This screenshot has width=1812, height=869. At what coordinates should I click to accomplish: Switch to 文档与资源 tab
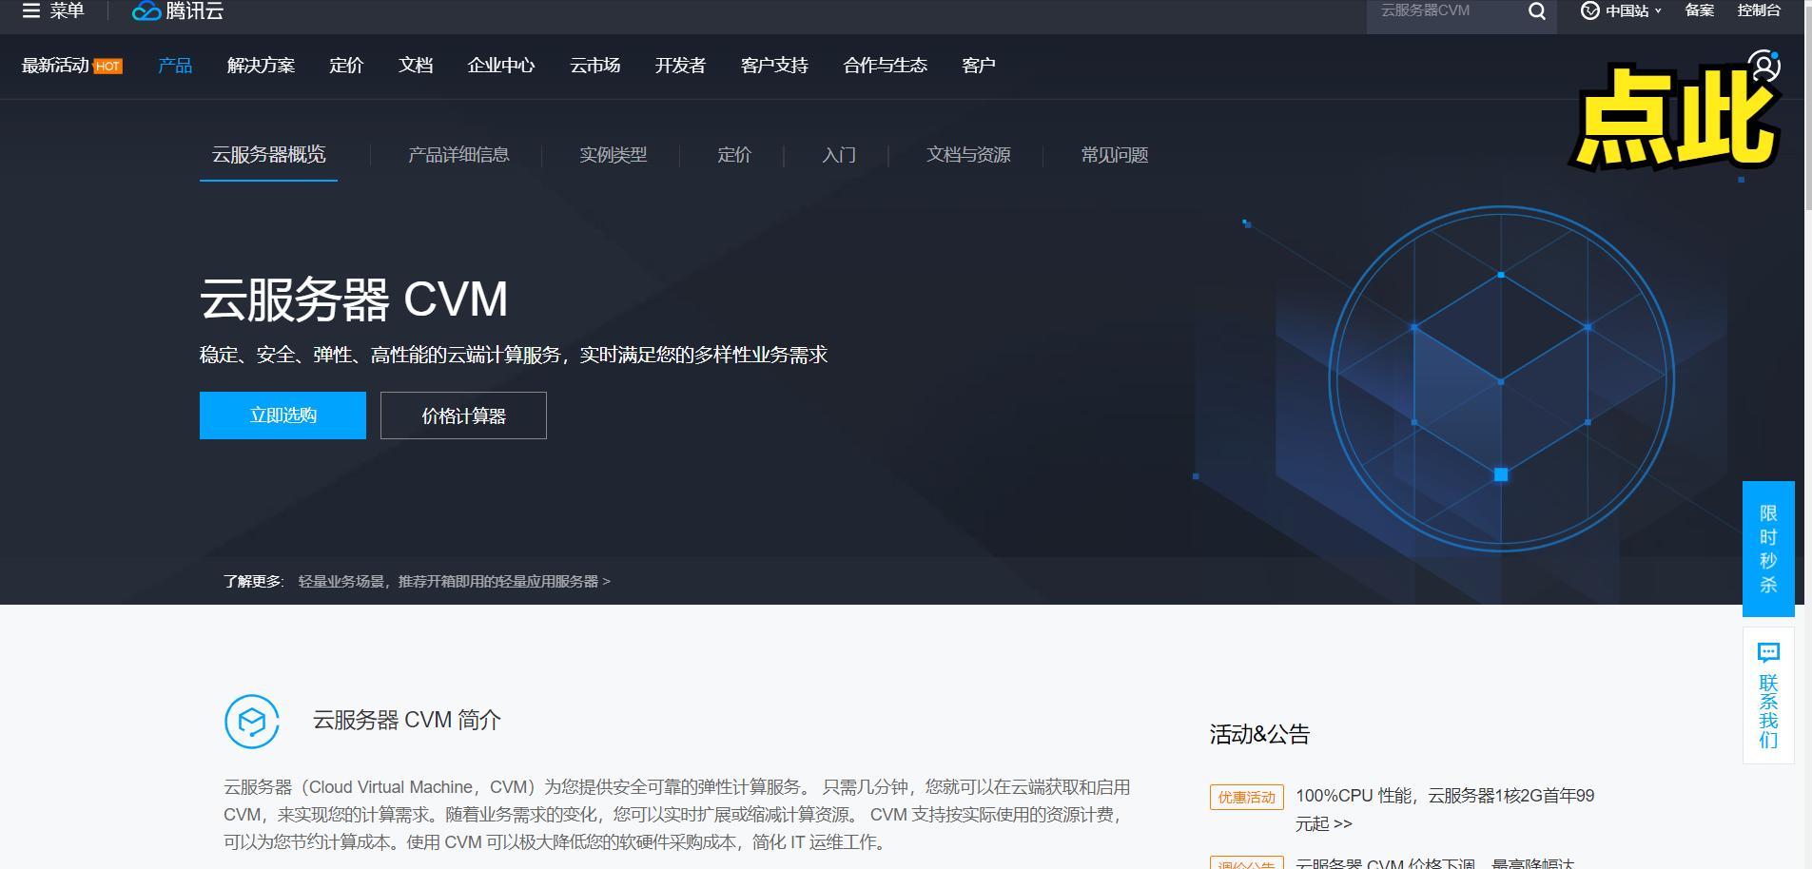(968, 155)
